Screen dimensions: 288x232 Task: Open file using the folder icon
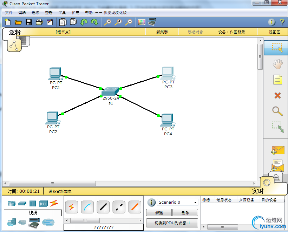click(x=18, y=22)
